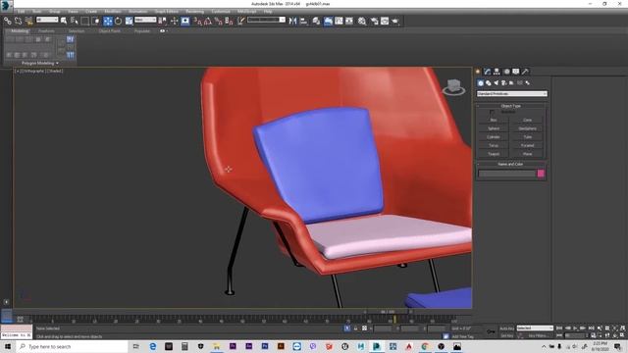Click the Use Pivot Point Center icon
The width and height of the screenshot is (628, 353).
click(163, 21)
